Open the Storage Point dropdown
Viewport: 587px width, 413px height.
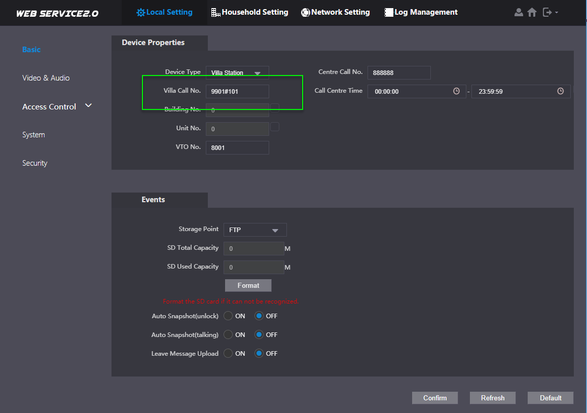255,230
